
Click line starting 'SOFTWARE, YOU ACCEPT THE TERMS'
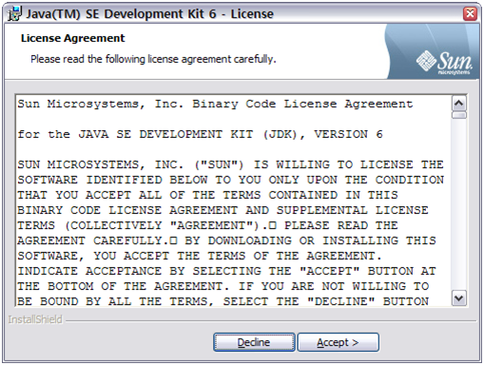[200, 256]
